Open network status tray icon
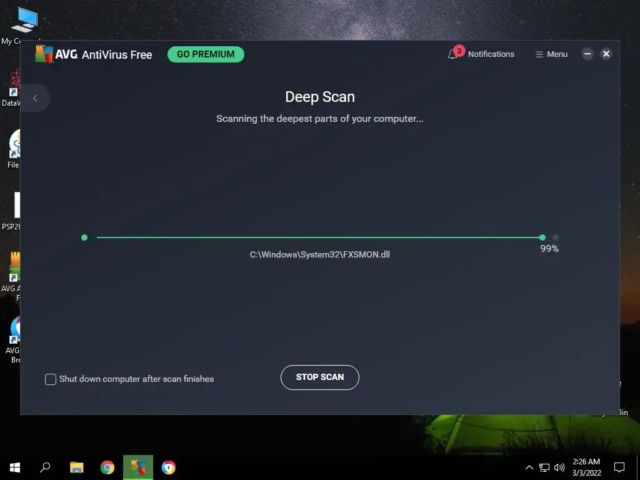 click(x=544, y=467)
